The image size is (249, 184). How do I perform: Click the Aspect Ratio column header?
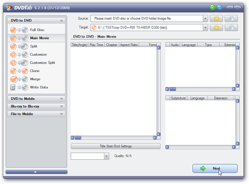coord(129,45)
